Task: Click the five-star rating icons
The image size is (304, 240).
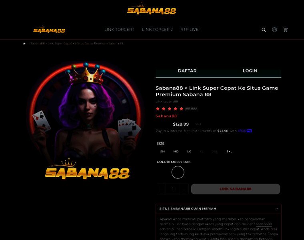Action: [x=170, y=109]
